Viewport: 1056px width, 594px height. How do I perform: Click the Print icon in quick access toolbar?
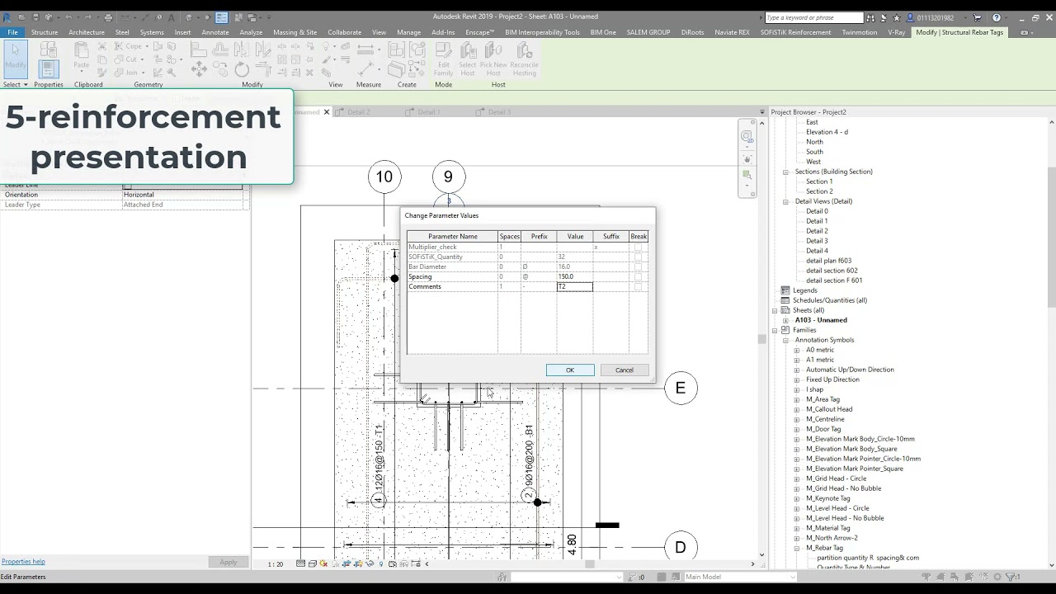(x=110, y=17)
